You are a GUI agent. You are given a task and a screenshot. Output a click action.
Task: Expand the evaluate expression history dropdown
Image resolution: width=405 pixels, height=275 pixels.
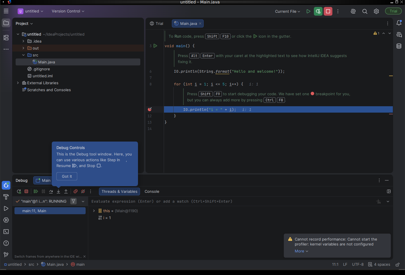coord(388,201)
